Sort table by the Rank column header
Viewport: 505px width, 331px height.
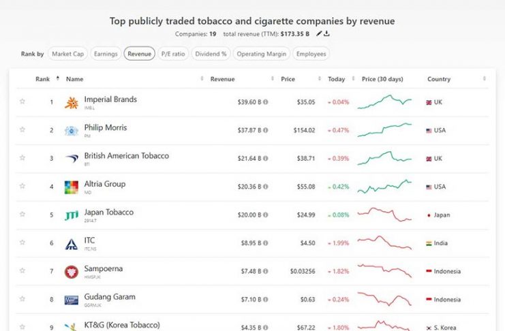[x=43, y=79]
